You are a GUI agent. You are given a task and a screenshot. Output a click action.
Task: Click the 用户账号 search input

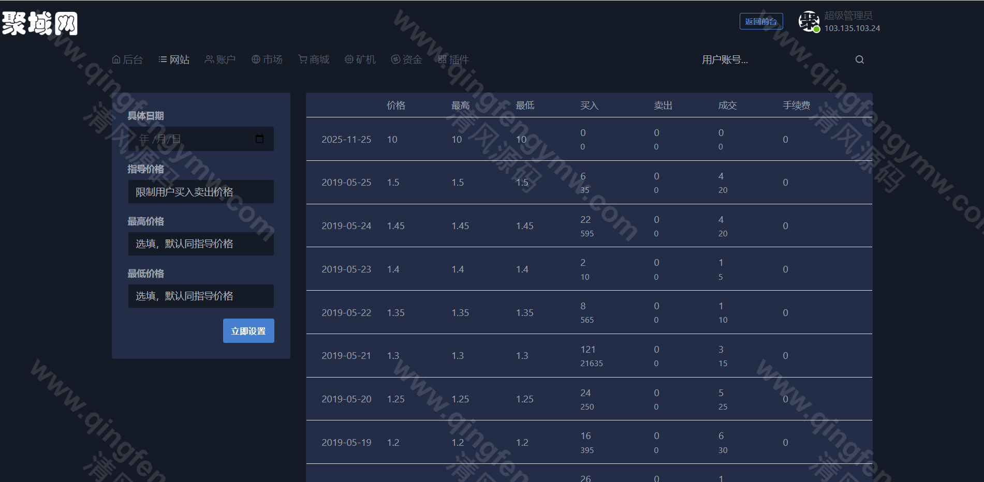751,60
